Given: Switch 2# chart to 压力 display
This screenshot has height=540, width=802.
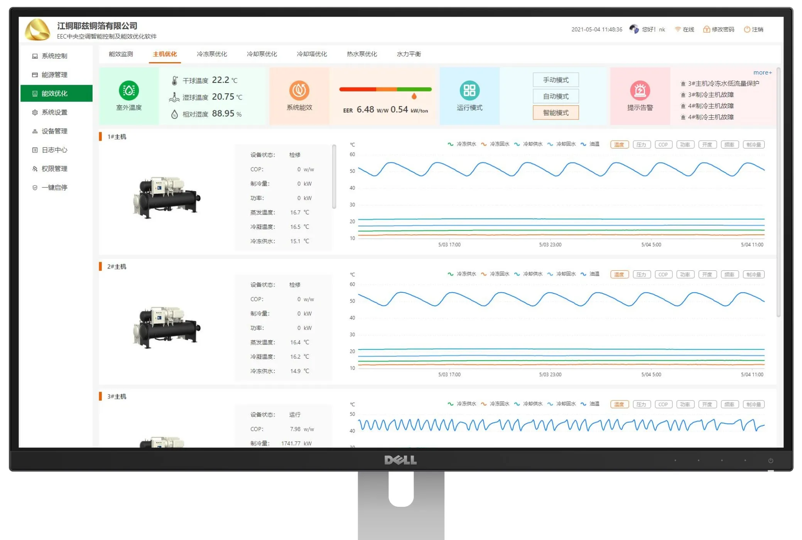Looking at the screenshot, I should click(642, 274).
